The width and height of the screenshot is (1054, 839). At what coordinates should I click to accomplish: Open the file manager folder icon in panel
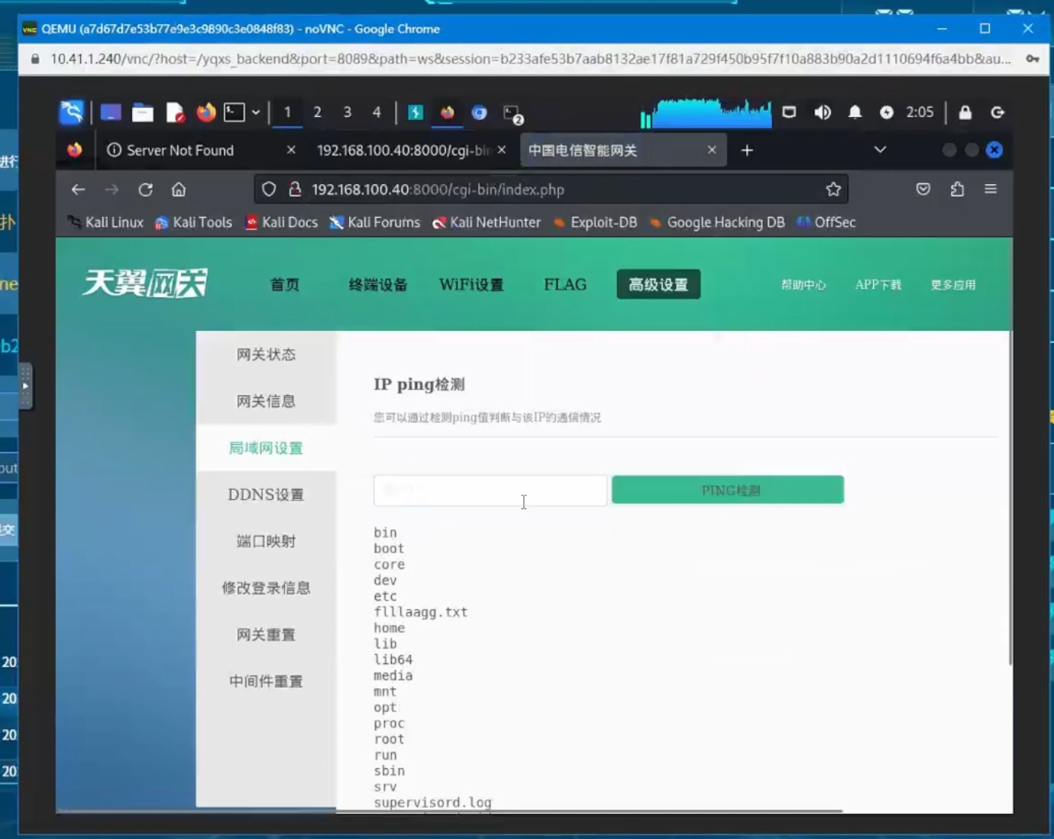pos(142,113)
